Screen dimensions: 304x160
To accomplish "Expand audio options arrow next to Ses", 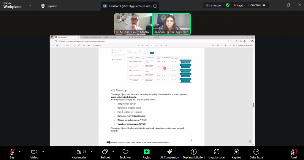I will coord(20,152).
